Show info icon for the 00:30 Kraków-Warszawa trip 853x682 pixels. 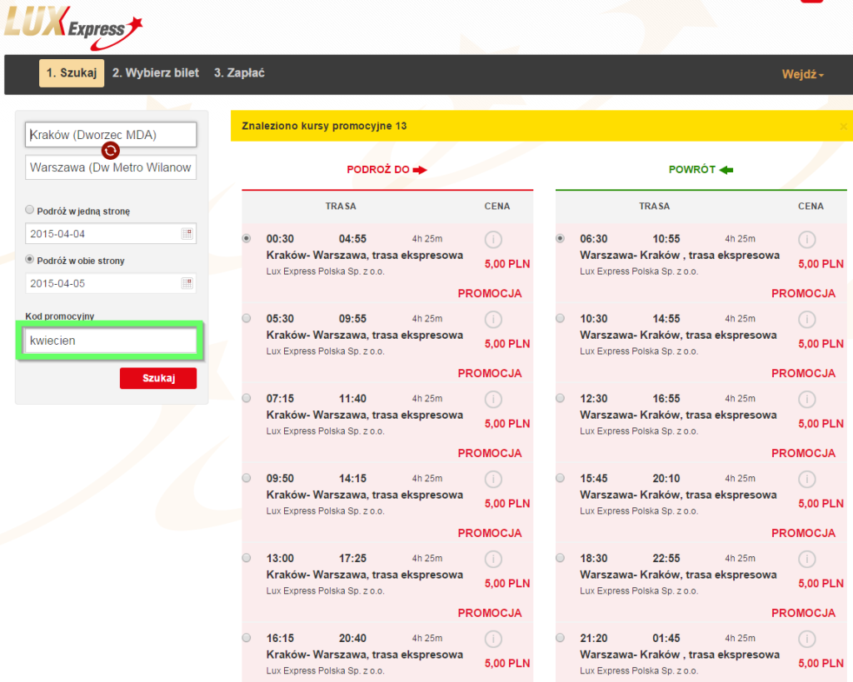[493, 239]
